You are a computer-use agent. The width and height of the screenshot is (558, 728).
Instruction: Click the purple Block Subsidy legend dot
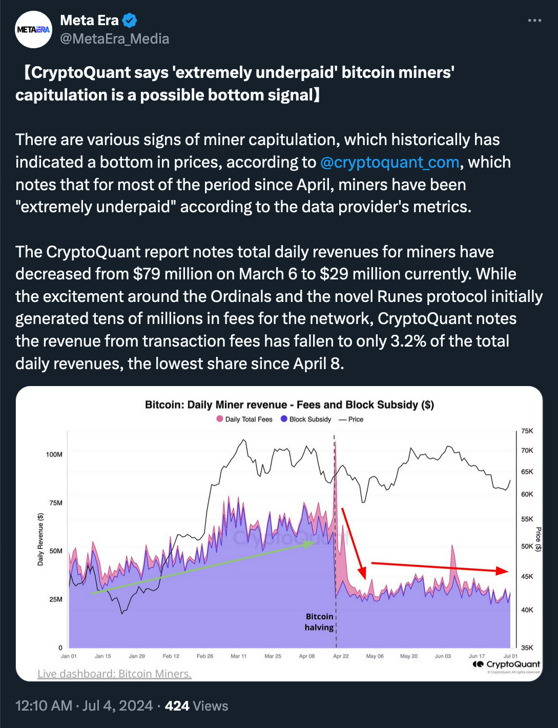(284, 419)
